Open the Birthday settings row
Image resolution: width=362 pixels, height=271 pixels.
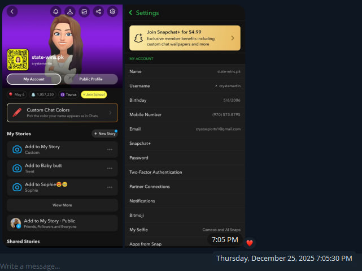coord(185,100)
